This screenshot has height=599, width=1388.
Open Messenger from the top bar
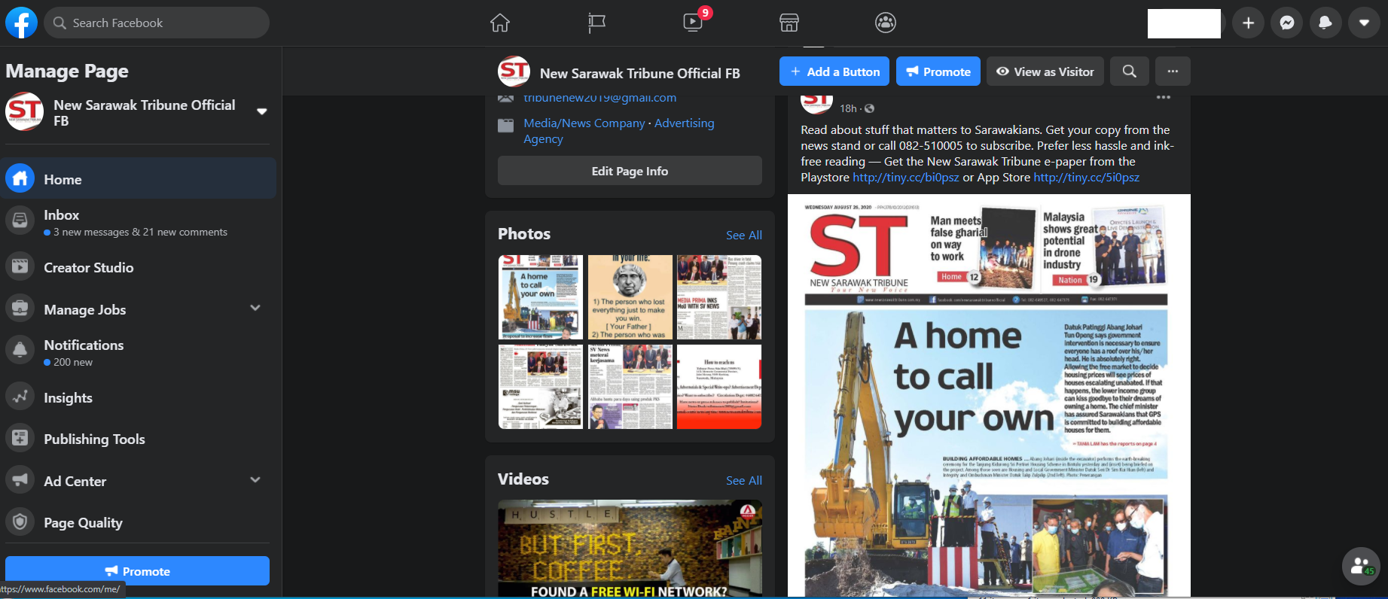coord(1287,23)
